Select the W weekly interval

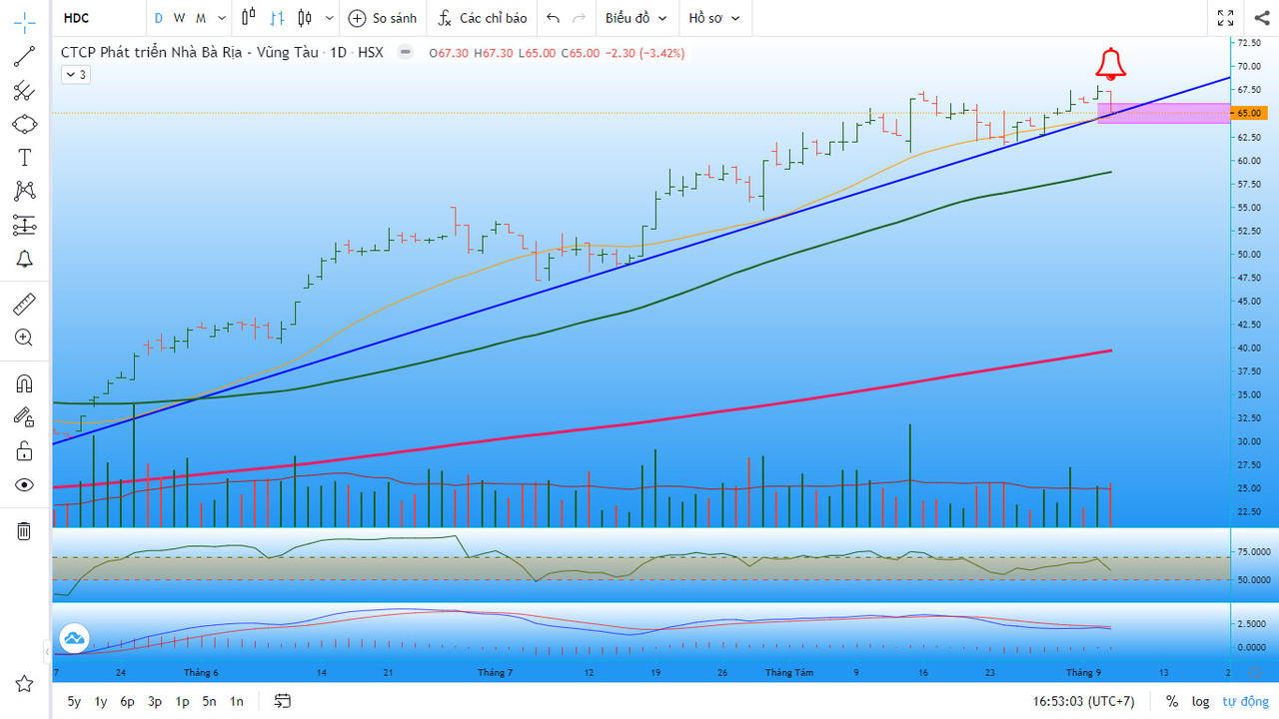pos(179,18)
